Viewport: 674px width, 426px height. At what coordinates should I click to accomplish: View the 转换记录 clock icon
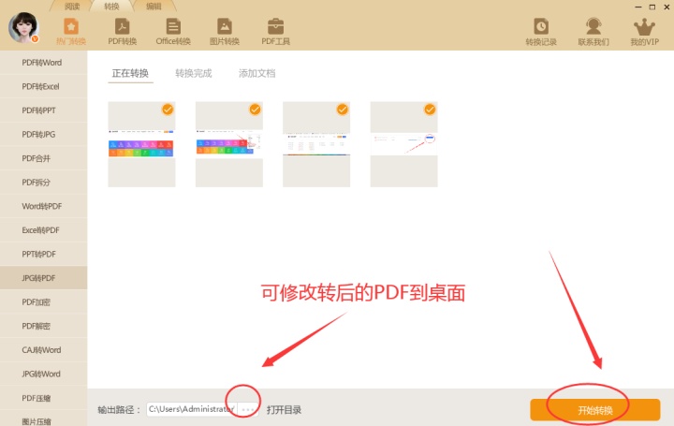(x=541, y=26)
